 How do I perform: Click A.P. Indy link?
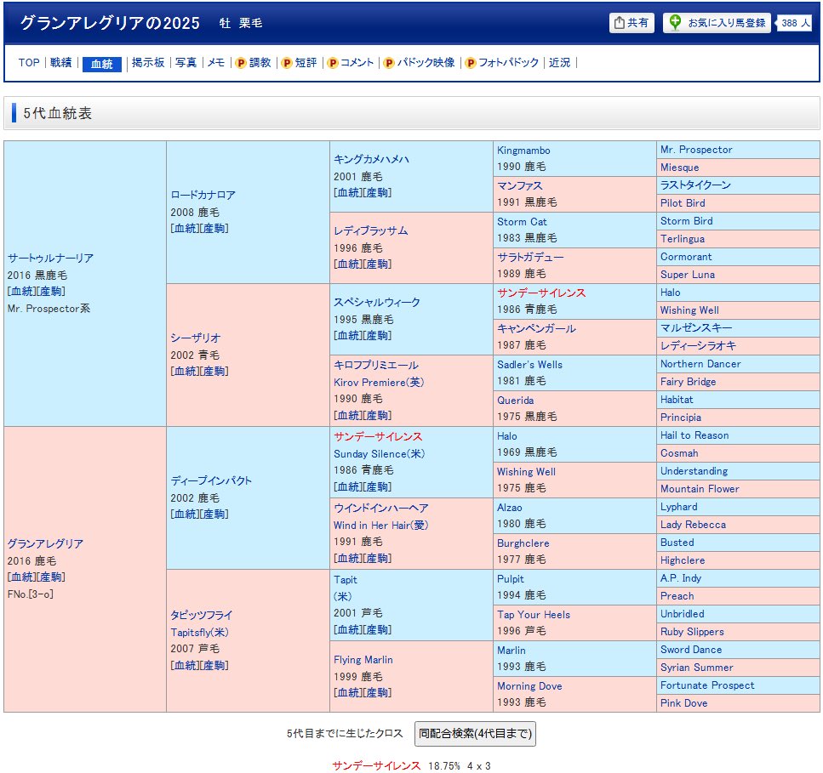(681, 578)
